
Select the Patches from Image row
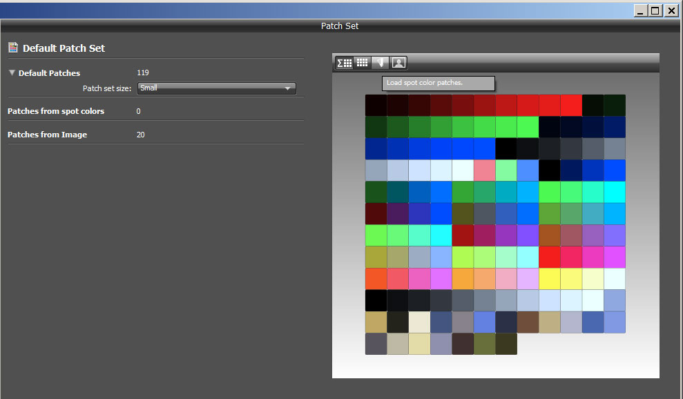coord(155,135)
